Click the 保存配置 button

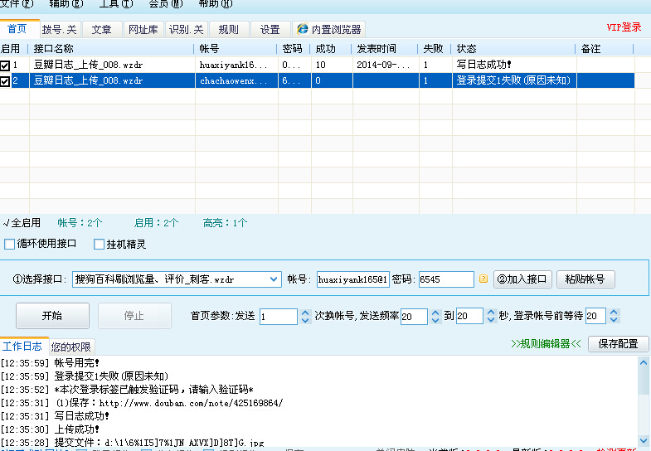point(618,344)
